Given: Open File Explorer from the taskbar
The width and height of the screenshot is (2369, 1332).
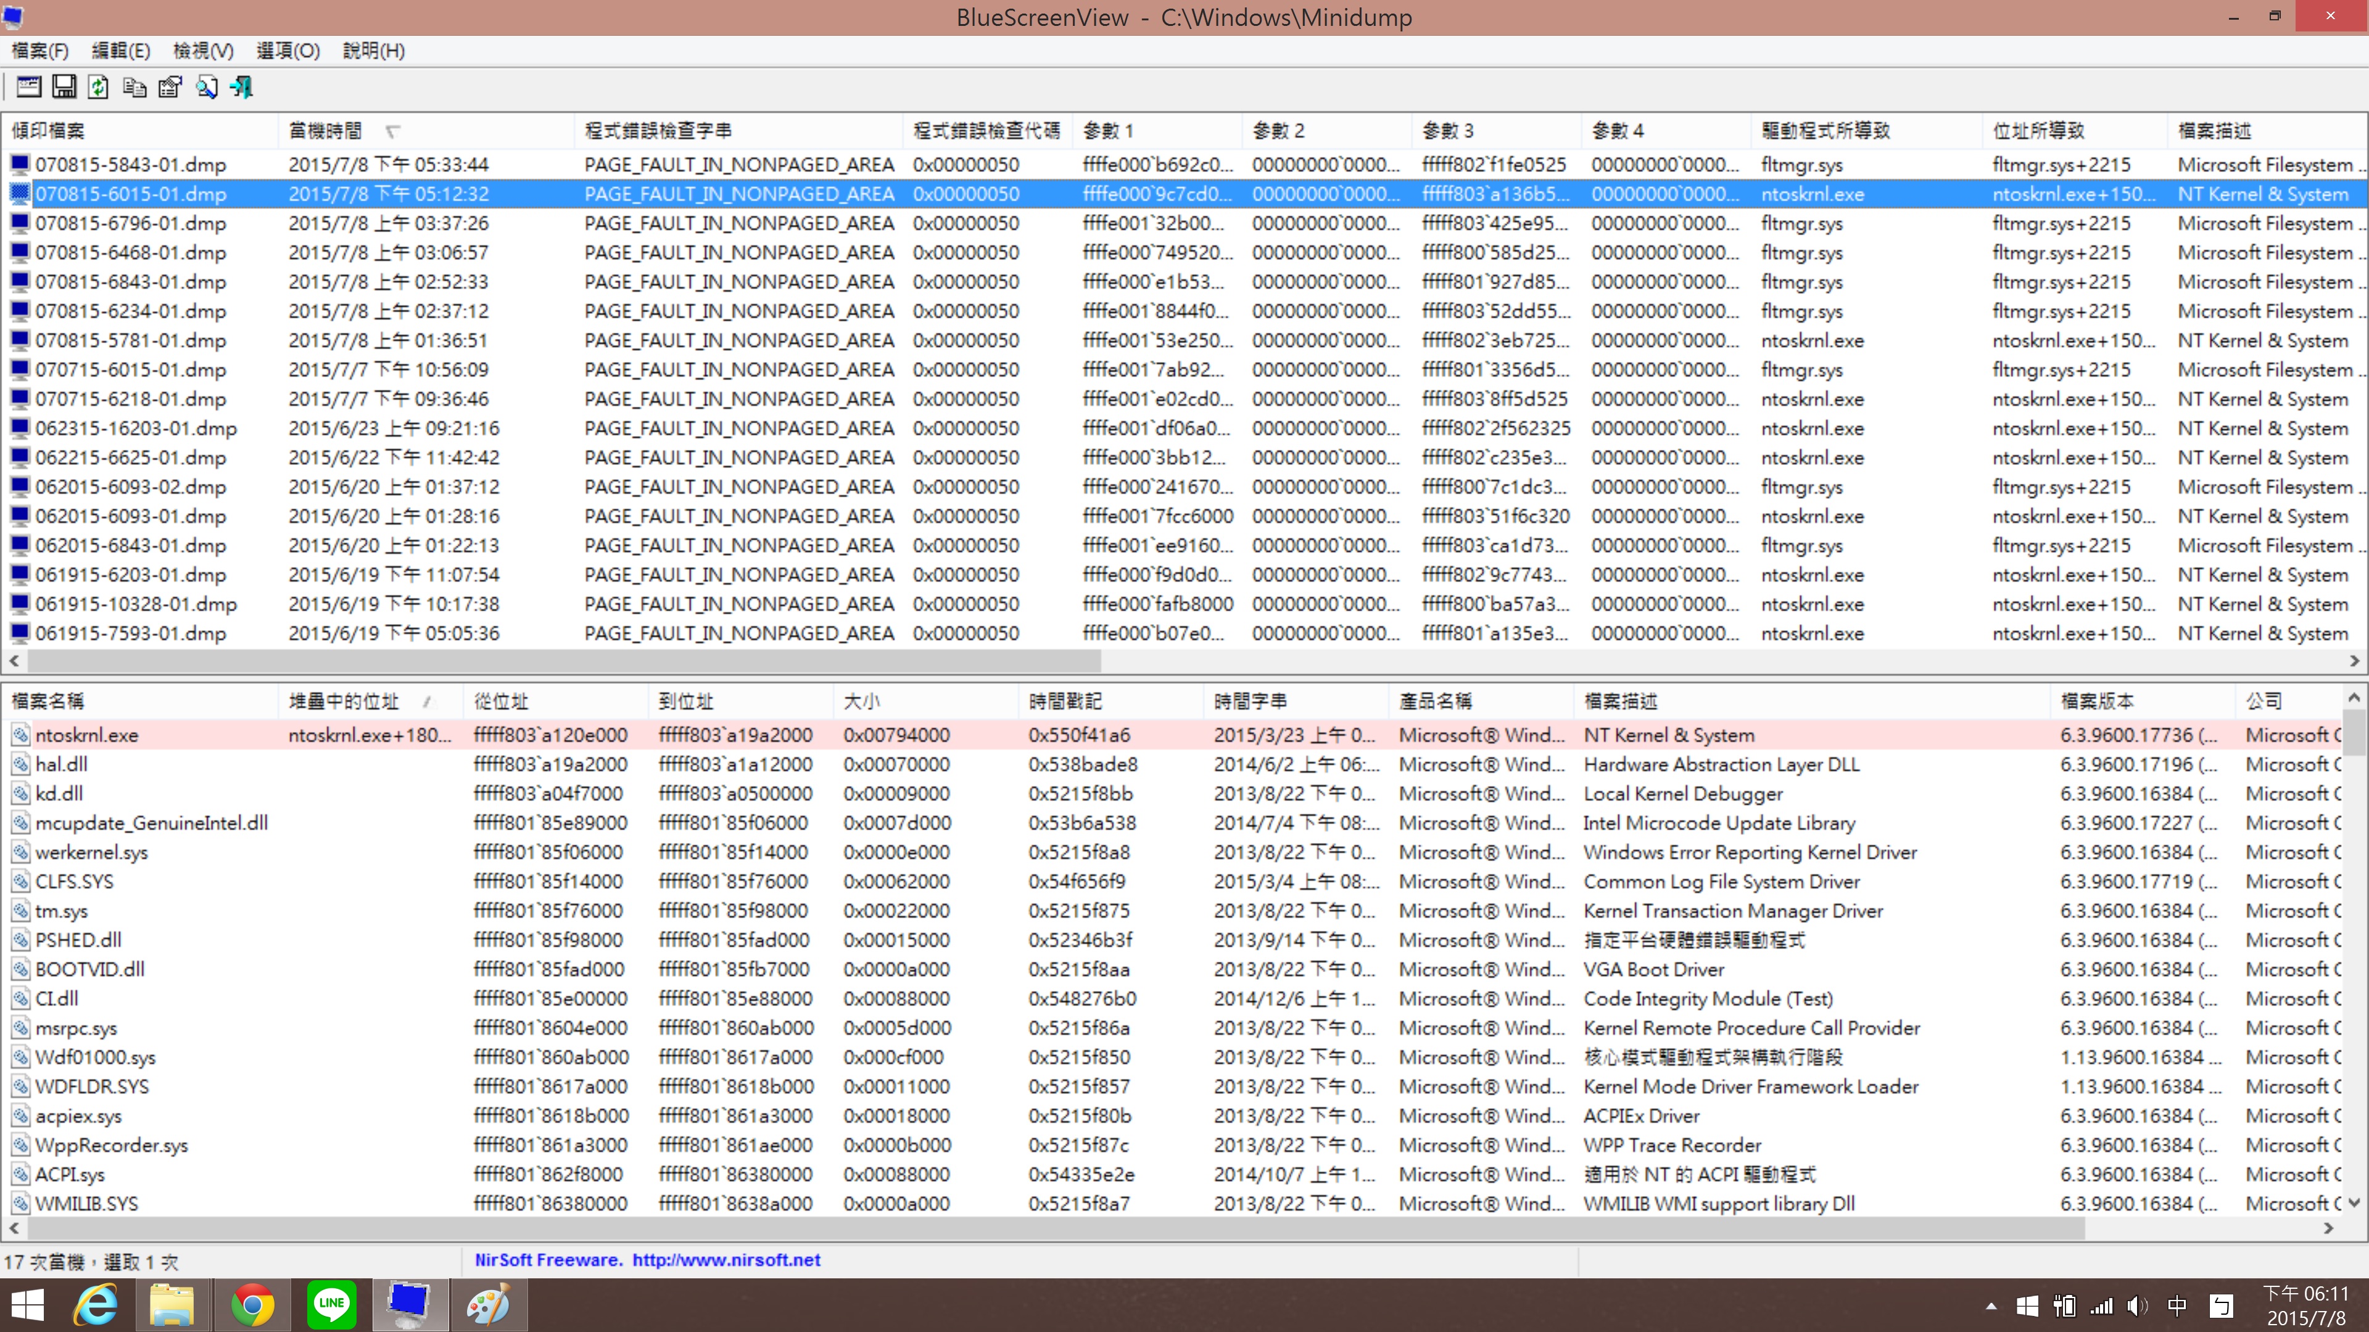Looking at the screenshot, I should click(172, 1305).
